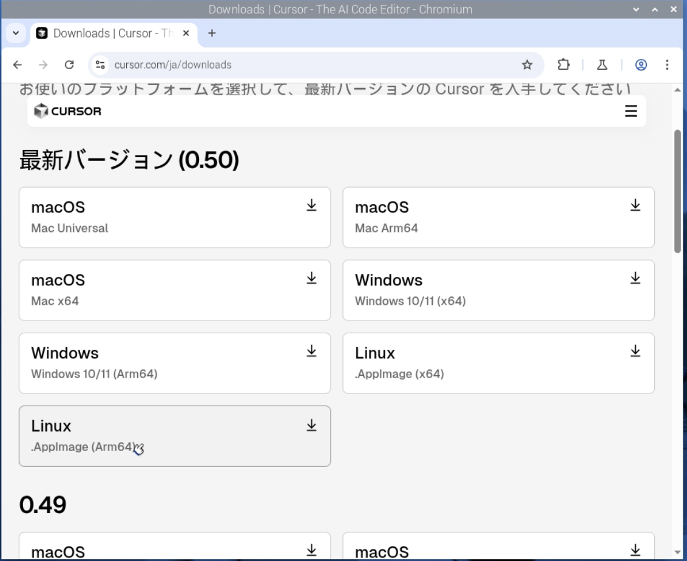Maximize the Chromium window
Viewport: 687px width, 561px height.
655,9
